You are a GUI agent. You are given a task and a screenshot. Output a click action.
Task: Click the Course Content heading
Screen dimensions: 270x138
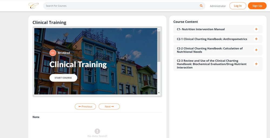tap(185, 22)
